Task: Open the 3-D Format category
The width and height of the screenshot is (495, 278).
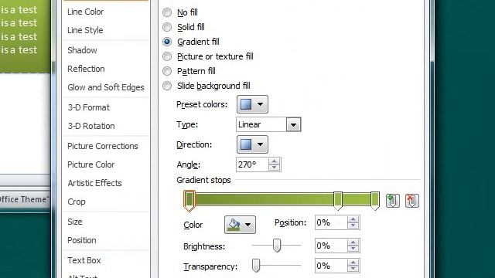Action: (x=89, y=107)
